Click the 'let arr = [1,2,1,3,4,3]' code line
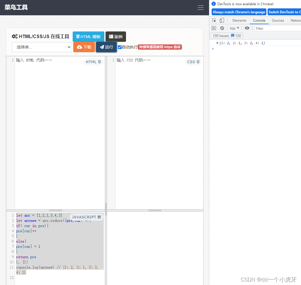Image resolution: width=301 pixels, height=285 pixels. (x=39, y=215)
